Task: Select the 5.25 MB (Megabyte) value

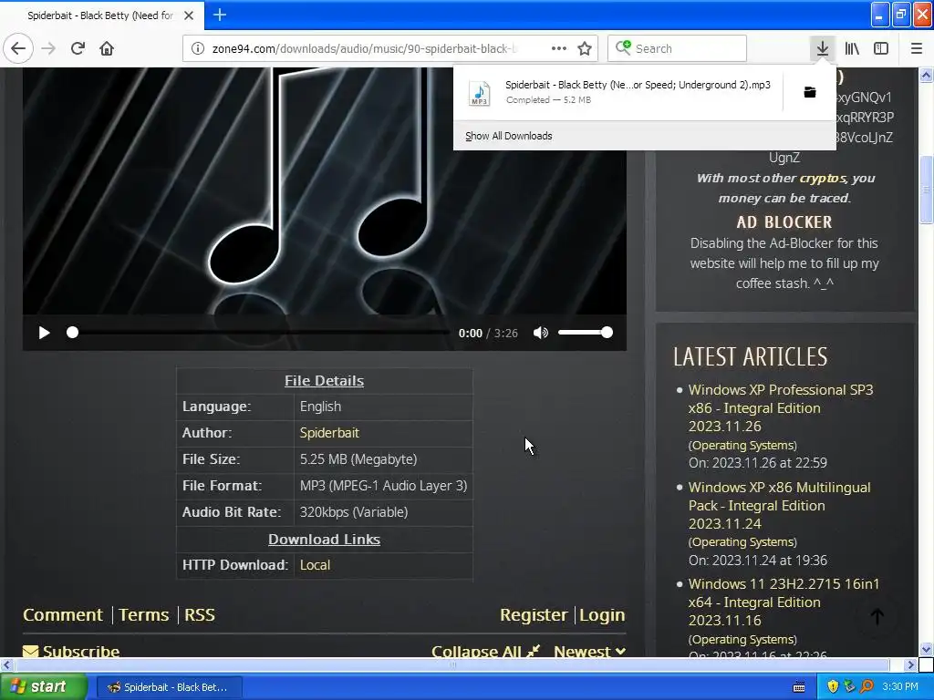Action: (358, 459)
